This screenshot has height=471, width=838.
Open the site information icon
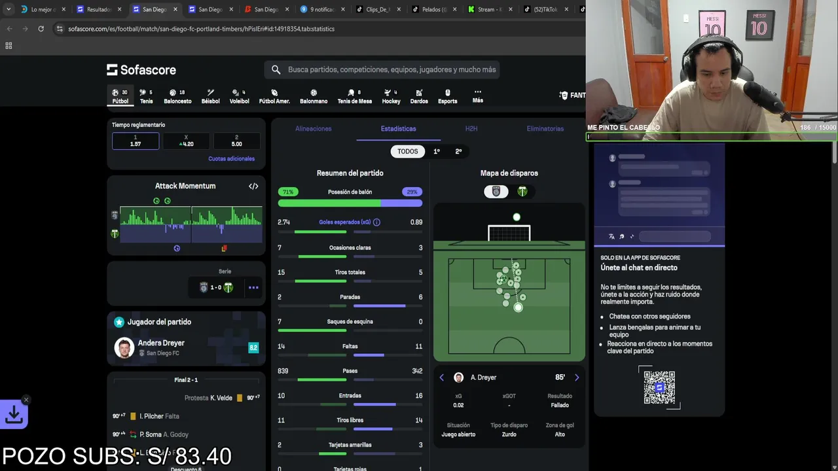[x=60, y=29]
